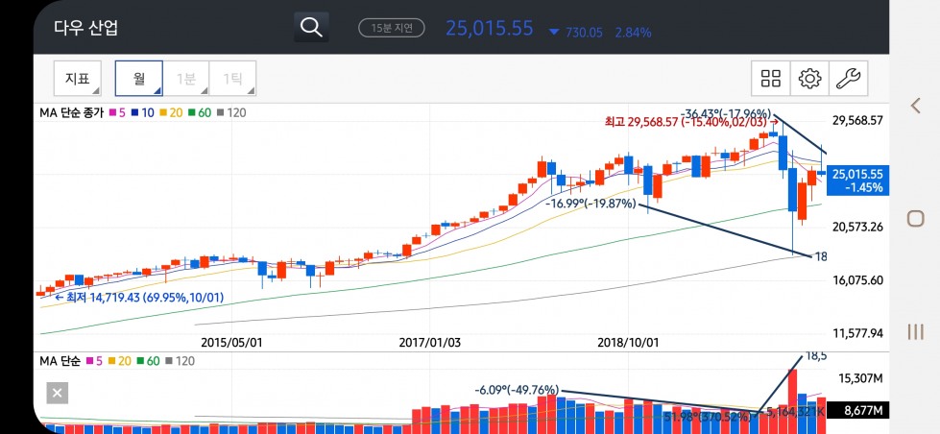Tap the 16,075.60 price axis label

coord(857,280)
